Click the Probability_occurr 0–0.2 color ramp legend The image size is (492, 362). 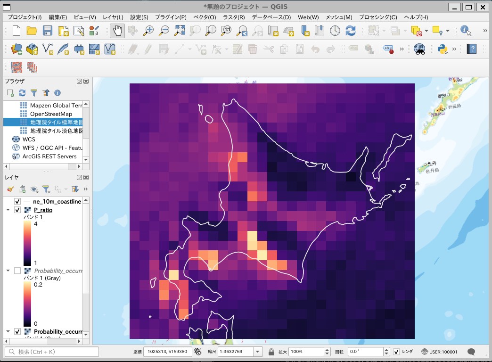coord(27,304)
